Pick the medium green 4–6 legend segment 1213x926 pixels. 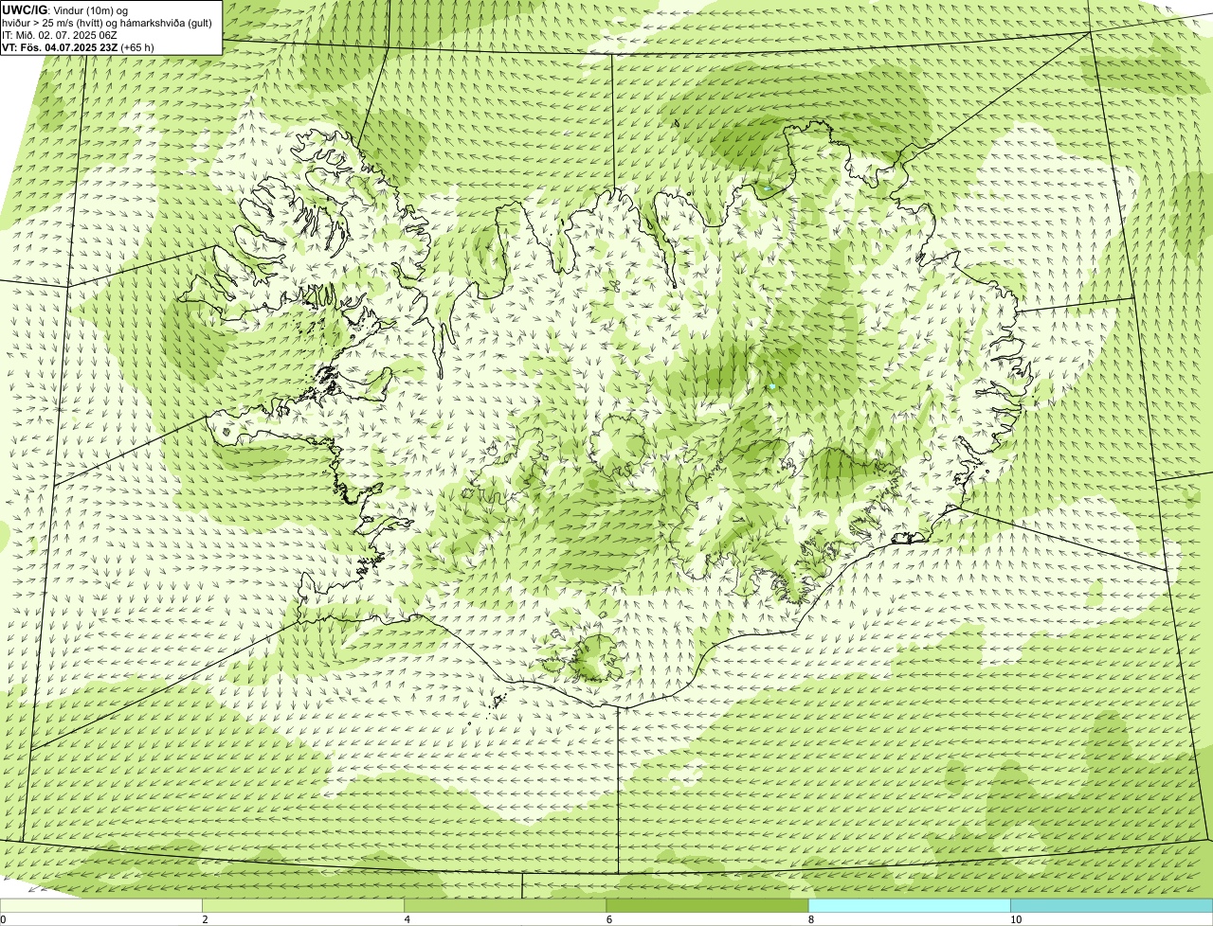pyautogui.click(x=505, y=905)
